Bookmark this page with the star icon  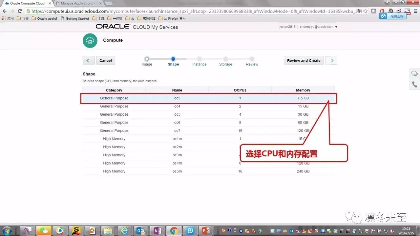(x=365, y=11)
